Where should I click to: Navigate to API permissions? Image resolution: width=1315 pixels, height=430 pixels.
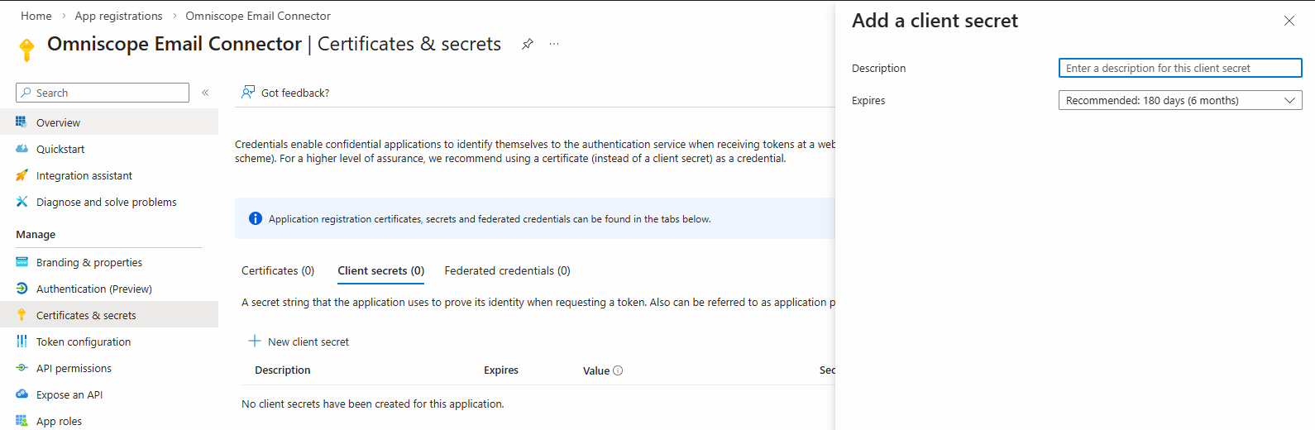pyautogui.click(x=109, y=368)
